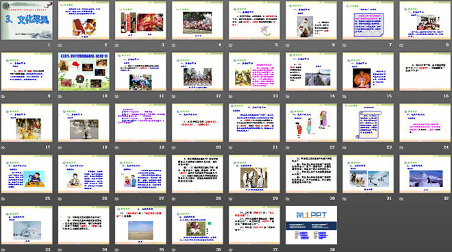
Task: Select slide 38 with 第1PPT logo
Action: click(312, 225)
